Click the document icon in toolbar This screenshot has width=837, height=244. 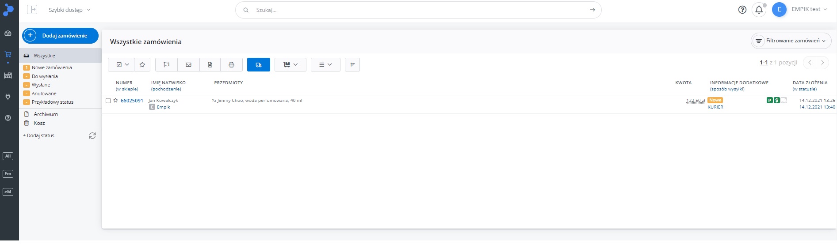pyautogui.click(x=210, y=65)
